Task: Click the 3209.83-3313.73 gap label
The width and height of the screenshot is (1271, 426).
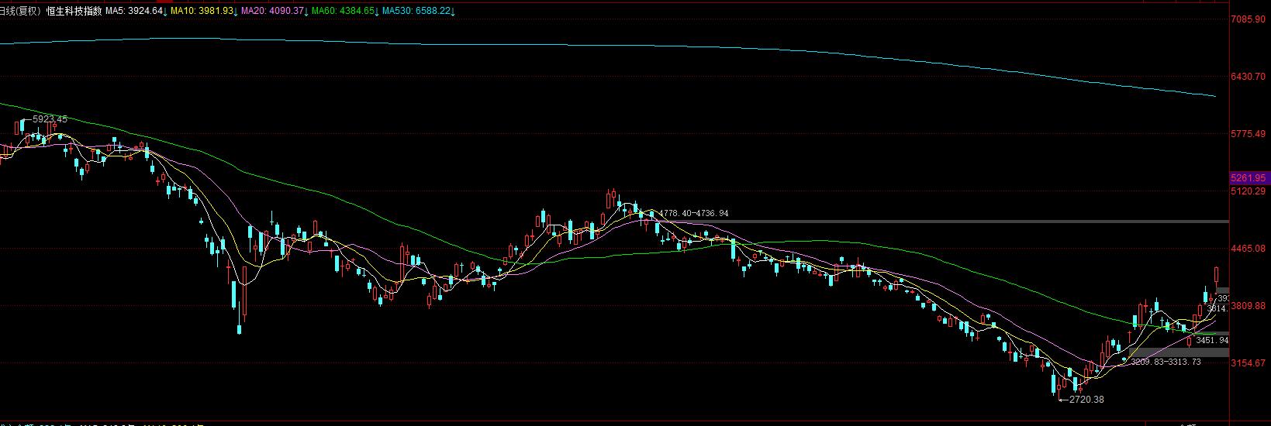Action: point(1166,362)
